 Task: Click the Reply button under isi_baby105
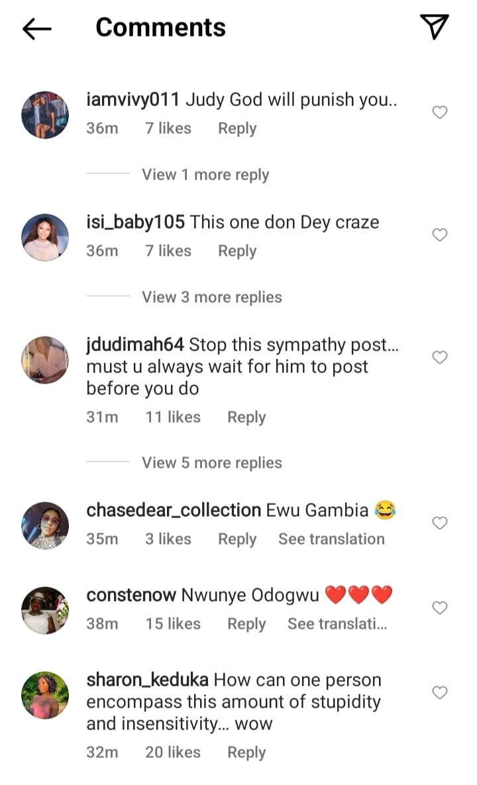click(237, 251)
